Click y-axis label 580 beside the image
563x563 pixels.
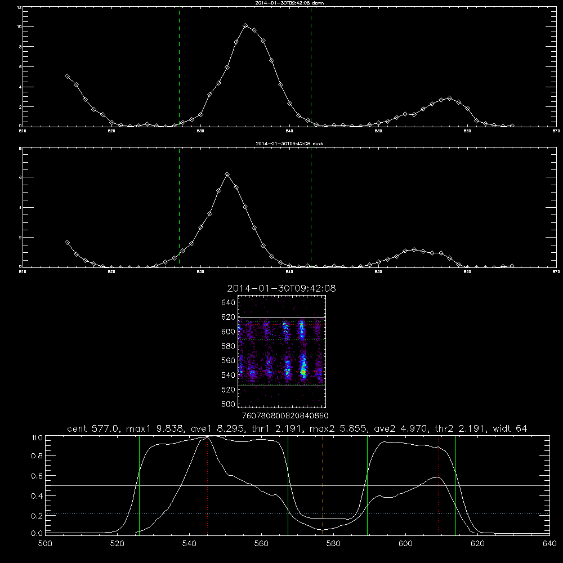[x=229, y=346]
